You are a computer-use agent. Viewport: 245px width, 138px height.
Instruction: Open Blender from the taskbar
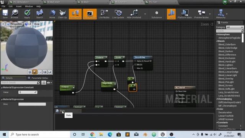[145, 135]
